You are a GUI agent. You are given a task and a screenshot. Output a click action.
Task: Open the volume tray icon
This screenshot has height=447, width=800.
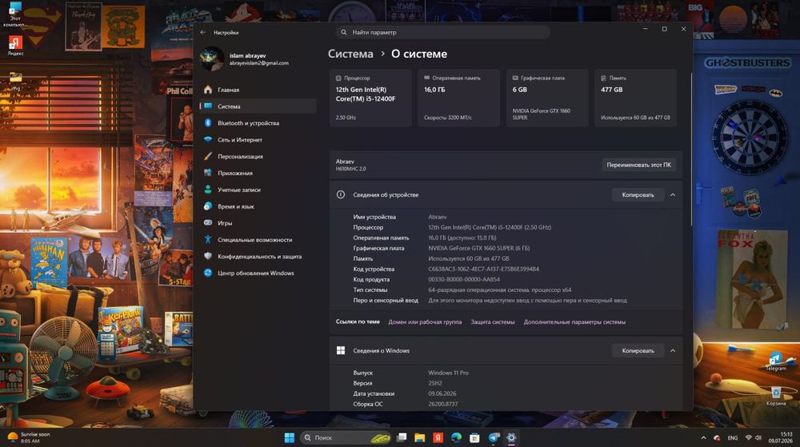(758, 438)
